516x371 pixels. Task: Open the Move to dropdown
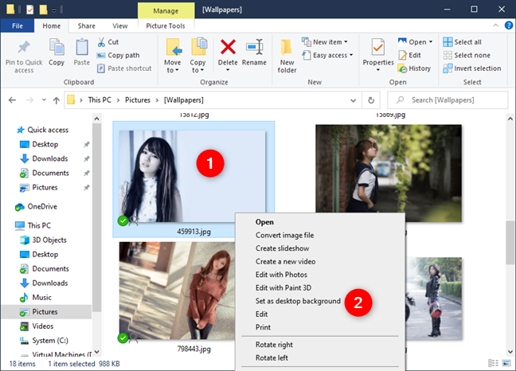pyautogui.click(x=172, y=53)
